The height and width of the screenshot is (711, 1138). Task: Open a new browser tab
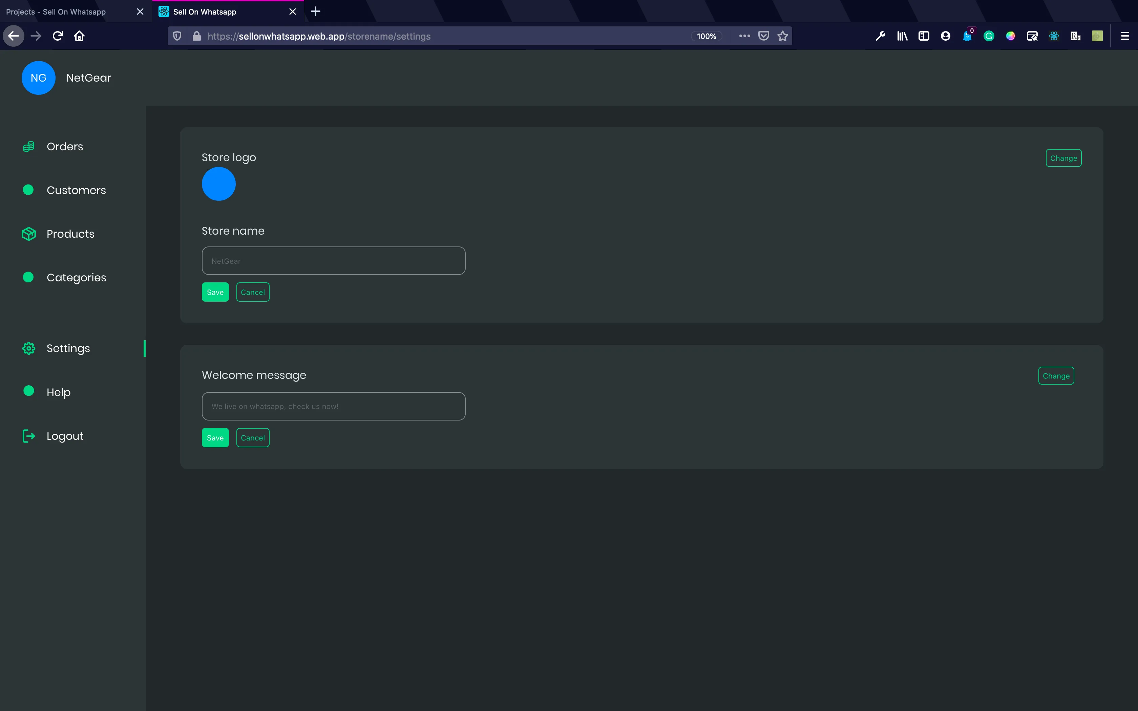point(316,11)
